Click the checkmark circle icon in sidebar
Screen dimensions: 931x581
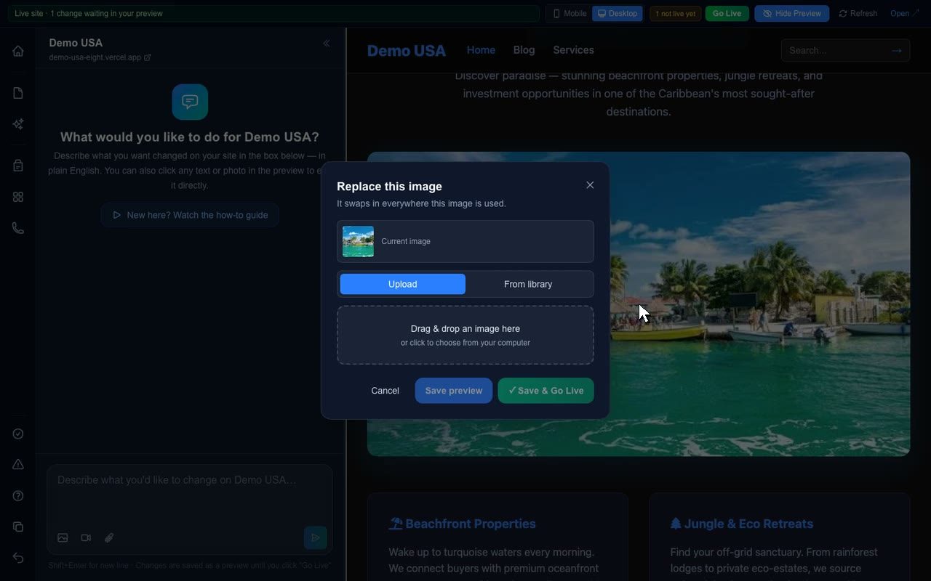coord(18,434)
